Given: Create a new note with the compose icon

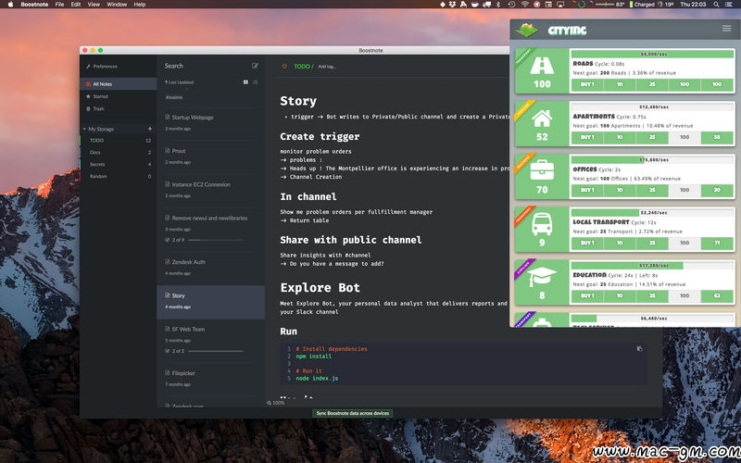Looking at the screenshot, I should [x=256, y=66].
